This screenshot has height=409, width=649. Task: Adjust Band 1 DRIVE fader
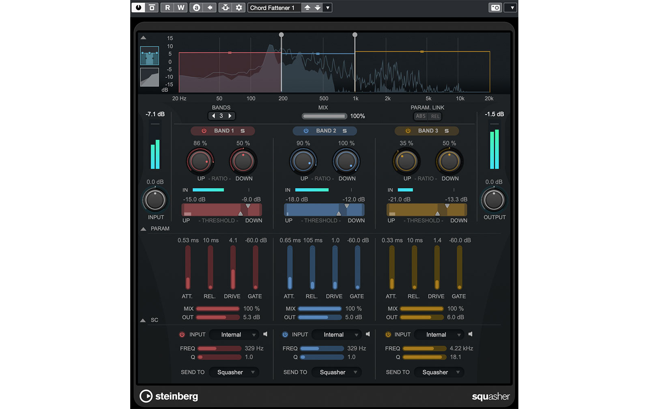click(233, 268)
